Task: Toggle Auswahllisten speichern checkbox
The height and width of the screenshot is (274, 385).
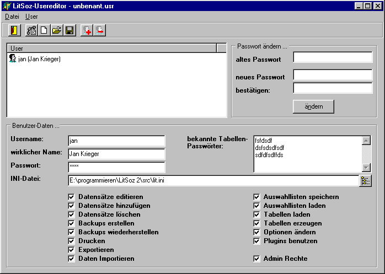Action: 256,197
